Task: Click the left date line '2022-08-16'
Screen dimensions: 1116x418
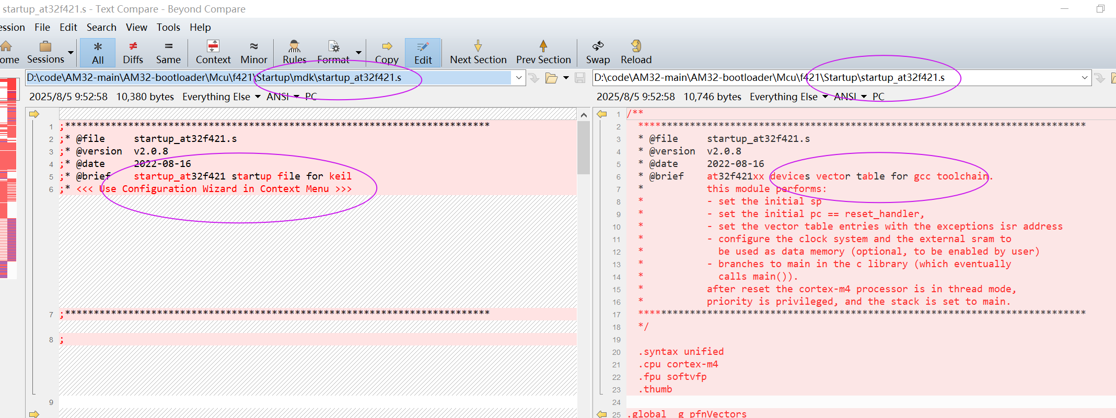Action: tap(162, 164)
